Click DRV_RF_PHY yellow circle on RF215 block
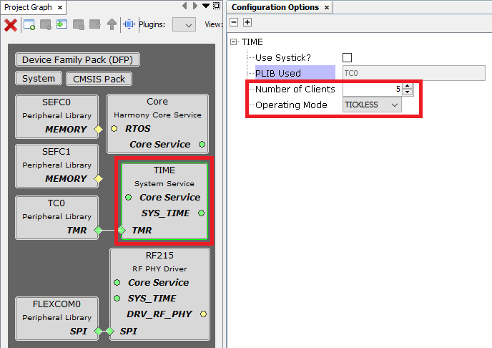 point(203,314)
